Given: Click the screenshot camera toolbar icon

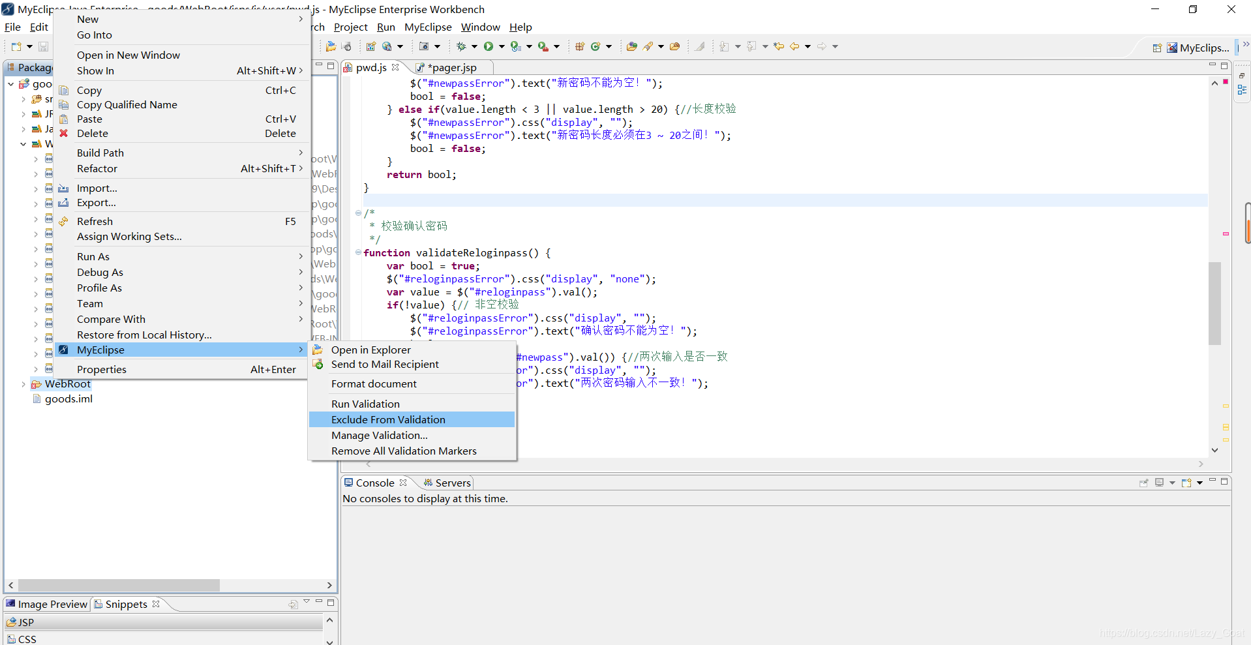Looking at the screenshot, I should (x=424, y=46).
